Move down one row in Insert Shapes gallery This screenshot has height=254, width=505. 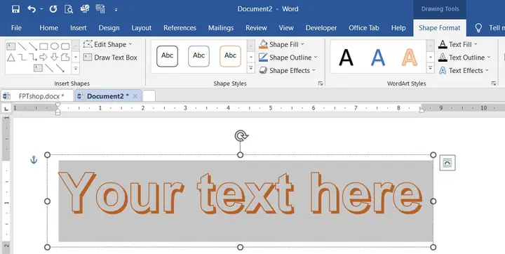pyautogui.click(x=75, y=58)
